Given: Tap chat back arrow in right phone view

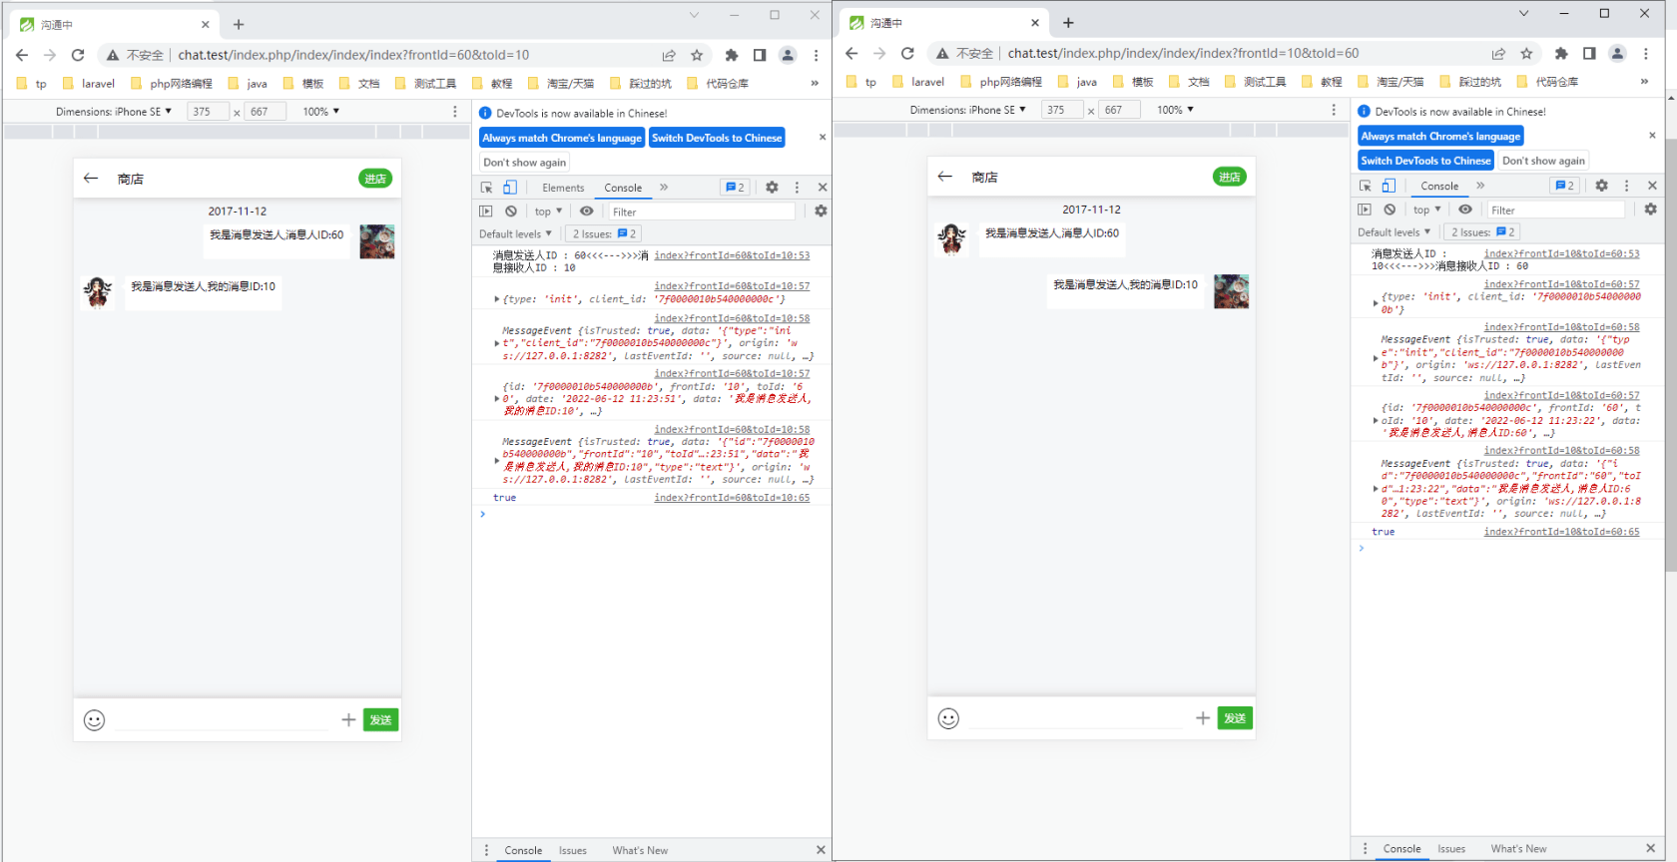Looking at the screenshot, I should point(945,177).
